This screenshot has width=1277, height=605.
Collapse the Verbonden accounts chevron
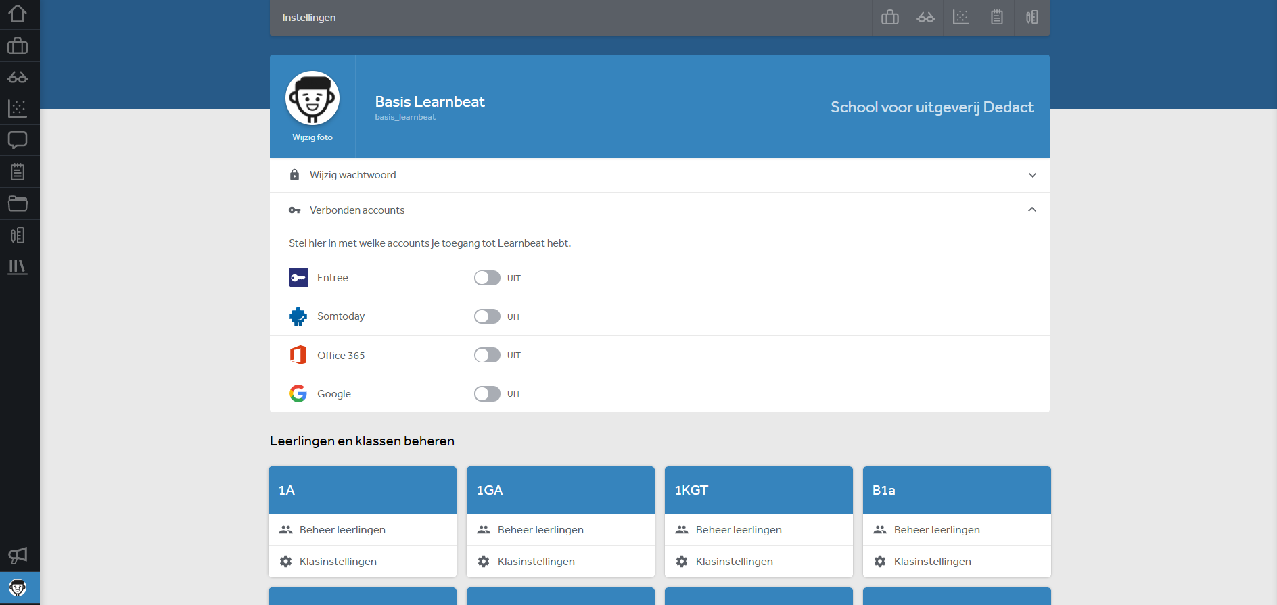(x=1032, y=210)
